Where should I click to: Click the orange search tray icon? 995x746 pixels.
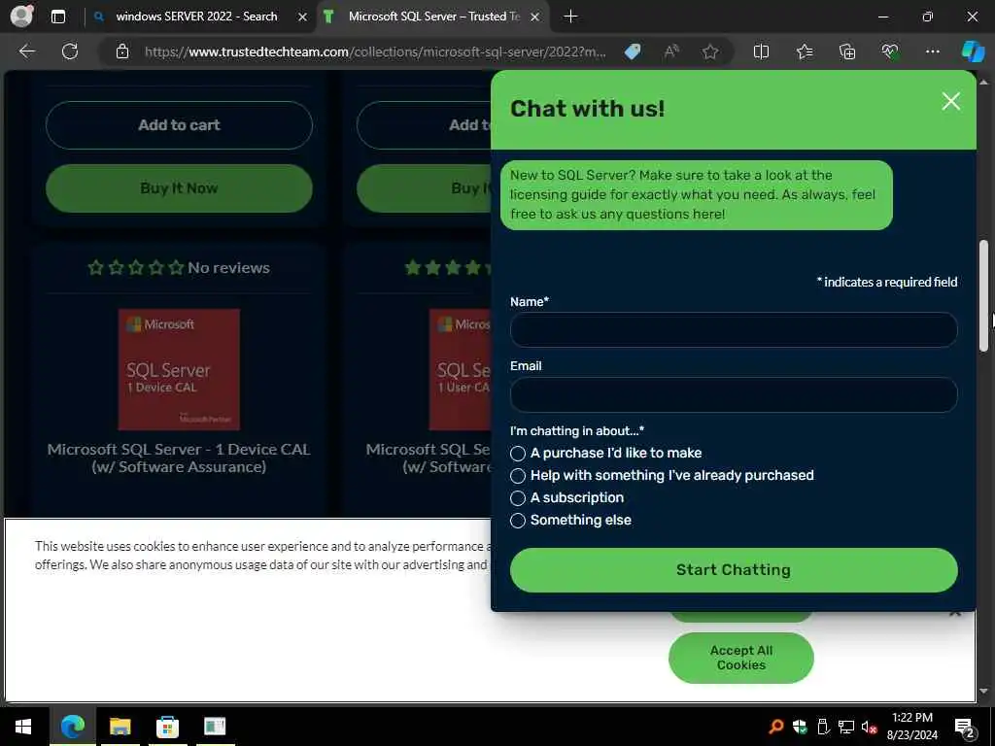click(776, 727)
